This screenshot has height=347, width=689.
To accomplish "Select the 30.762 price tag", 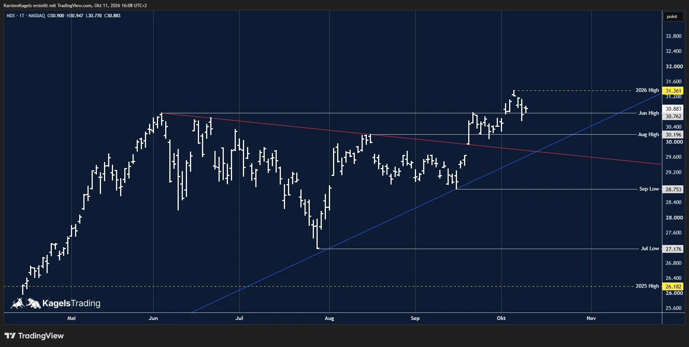I will tap(673, 116).
